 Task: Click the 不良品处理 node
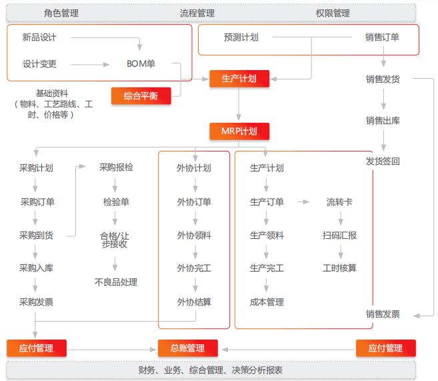(116, 282)
